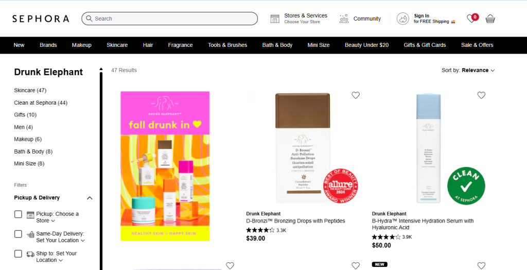Filter by Makeup (6) category
Viewport: 527px width, 270px height.
click(x=28, y=139)
